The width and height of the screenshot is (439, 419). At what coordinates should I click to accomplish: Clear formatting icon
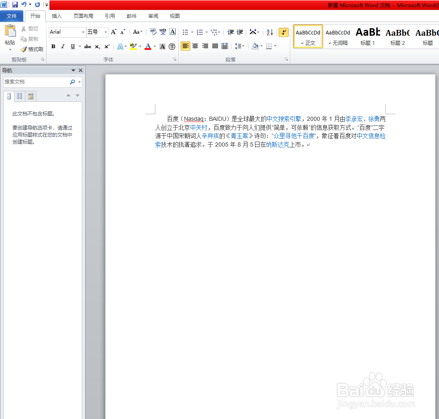tap(153, 32)
